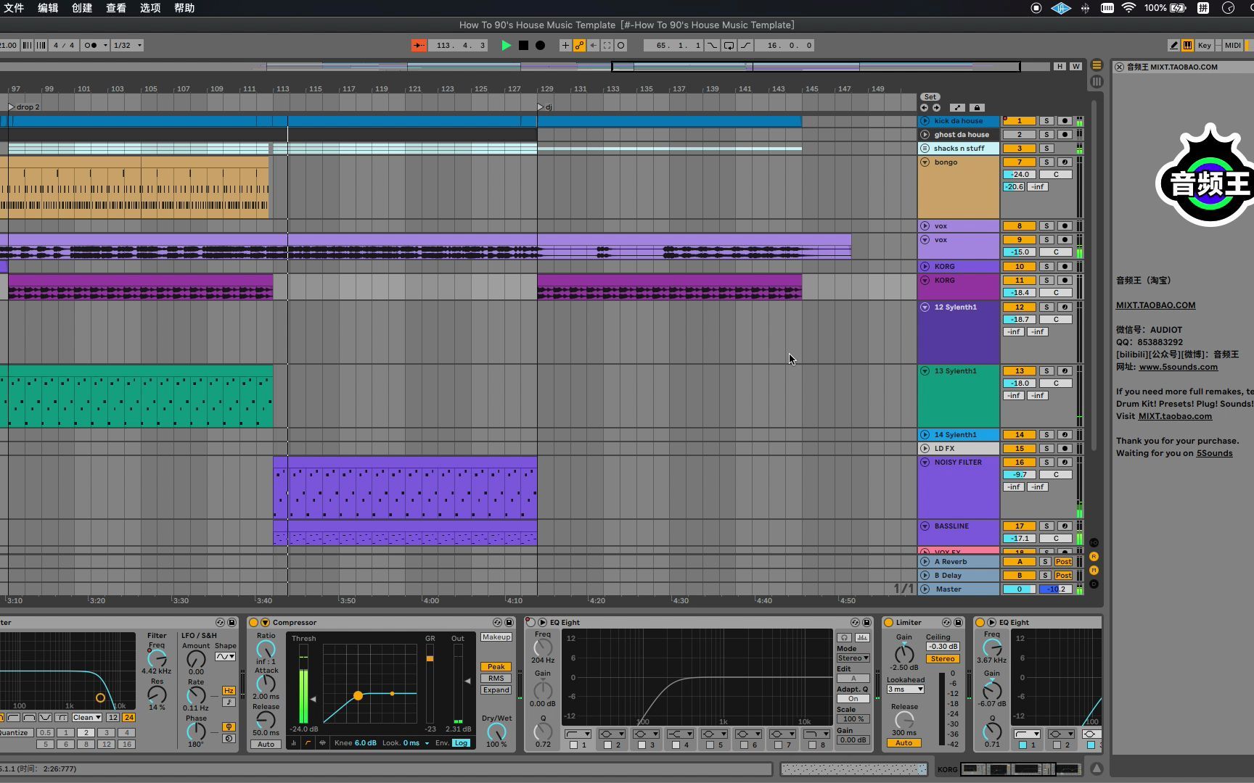Viewport: 1254px width, 783px height.
Task: Open the 创建 menu
Action: coord(82,8)
